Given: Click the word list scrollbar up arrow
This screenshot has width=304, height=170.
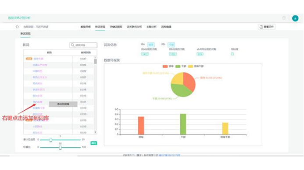Looking at the screenshot, I should [95, 58].
